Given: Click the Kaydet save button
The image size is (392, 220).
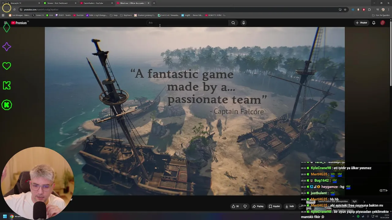Looking at the screenshot, I should 274,206.
